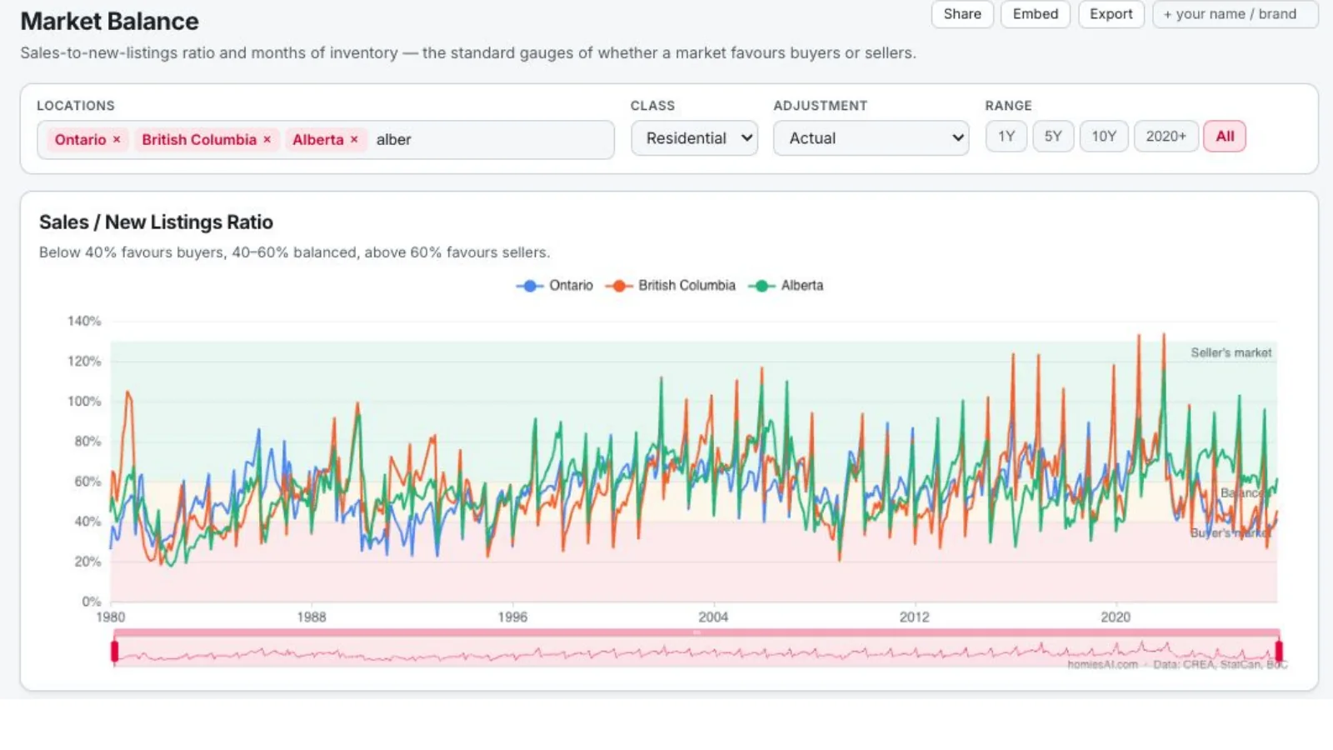This screenshot has height=750, width=1333.
Task: Focus the locations search field containing alber
Action: pyautogui.click(x=492, y=140)
